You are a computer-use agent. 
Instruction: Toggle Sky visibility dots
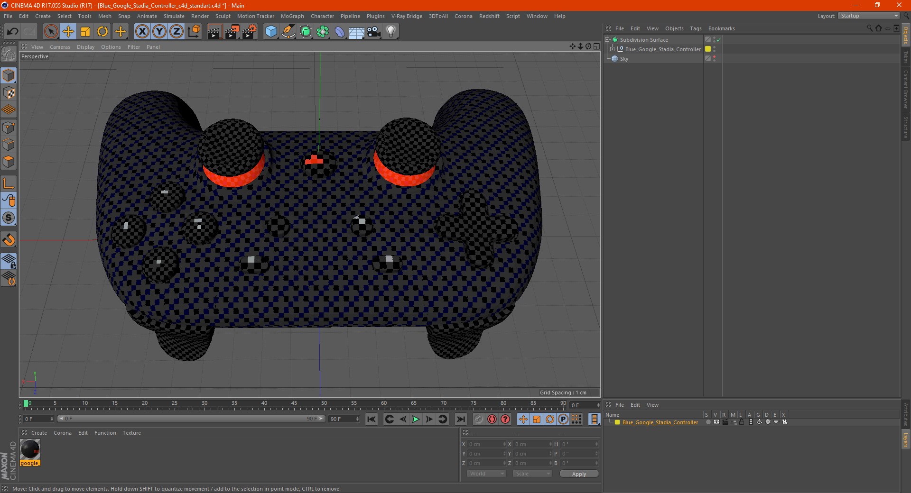[x=714, y=59]
